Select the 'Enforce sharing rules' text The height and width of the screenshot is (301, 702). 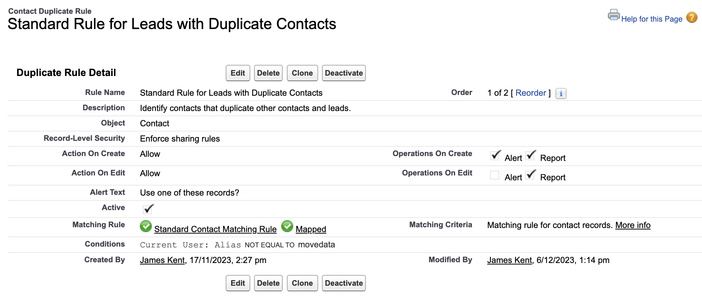point(180,139)
